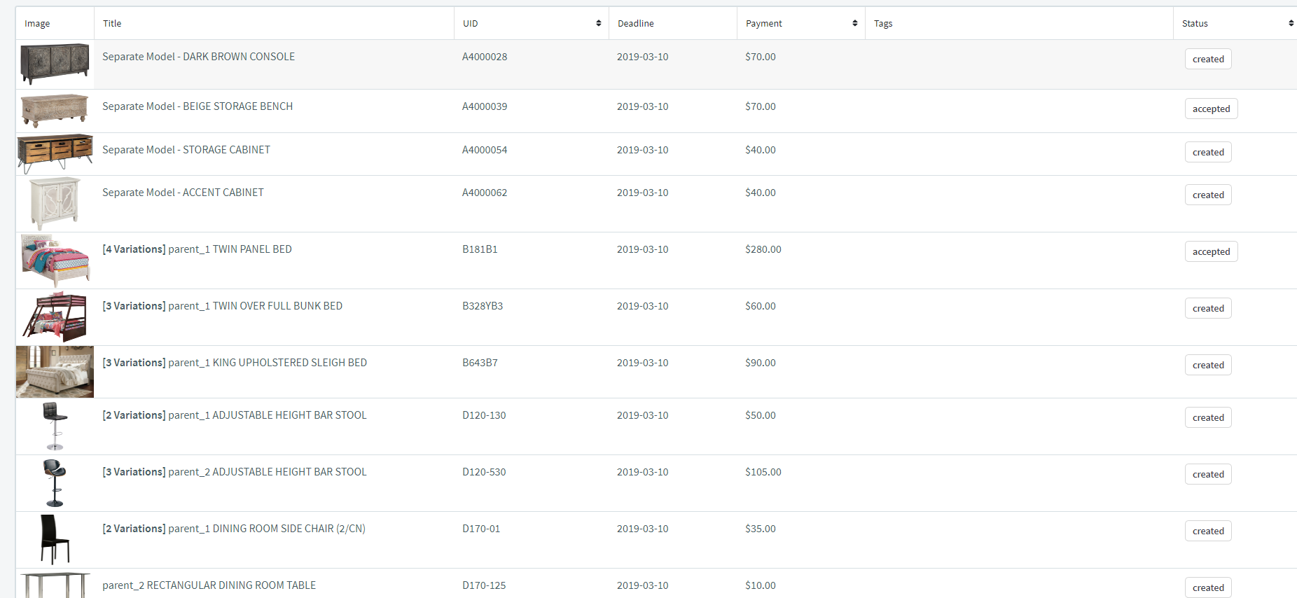Click the twin panel bed image

coord(55,260)
